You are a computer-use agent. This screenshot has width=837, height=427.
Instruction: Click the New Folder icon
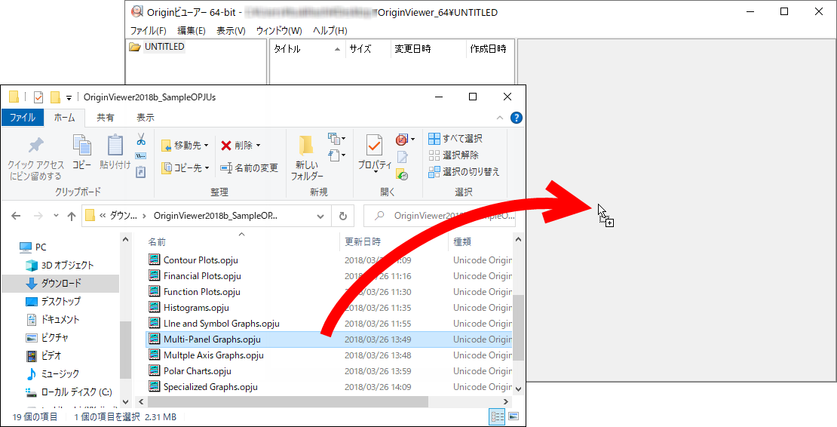(x=306, y=146)
